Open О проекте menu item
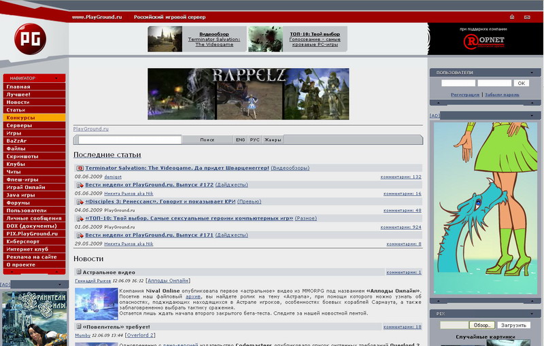The height and width of the screenshot is (346, 544). click(35, 264)
